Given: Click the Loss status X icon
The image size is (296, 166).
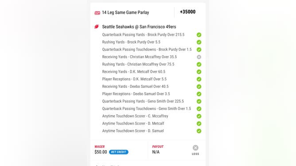Looking at the screenshot, I should coord(195,148).
